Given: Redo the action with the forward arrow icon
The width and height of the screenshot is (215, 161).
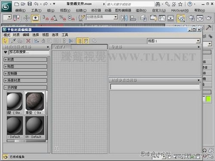Looking at the screenshot, I should tap(46, 4).
